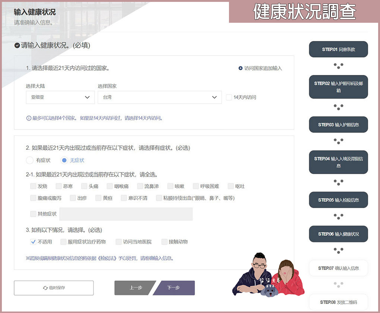Tick the 咳嗽 symptom checkbox

[170, 186]
